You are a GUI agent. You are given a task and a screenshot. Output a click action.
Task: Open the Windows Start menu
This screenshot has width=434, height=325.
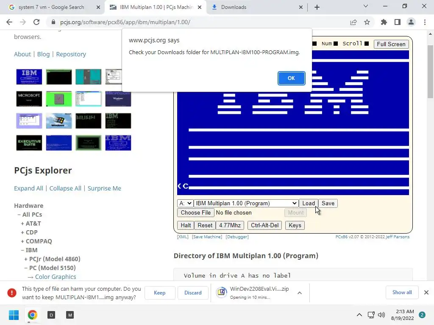[14, 315]
